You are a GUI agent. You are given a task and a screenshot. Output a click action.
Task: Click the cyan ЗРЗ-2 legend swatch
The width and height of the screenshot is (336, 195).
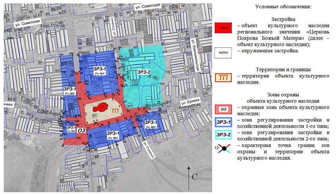[x=223, y=134]
